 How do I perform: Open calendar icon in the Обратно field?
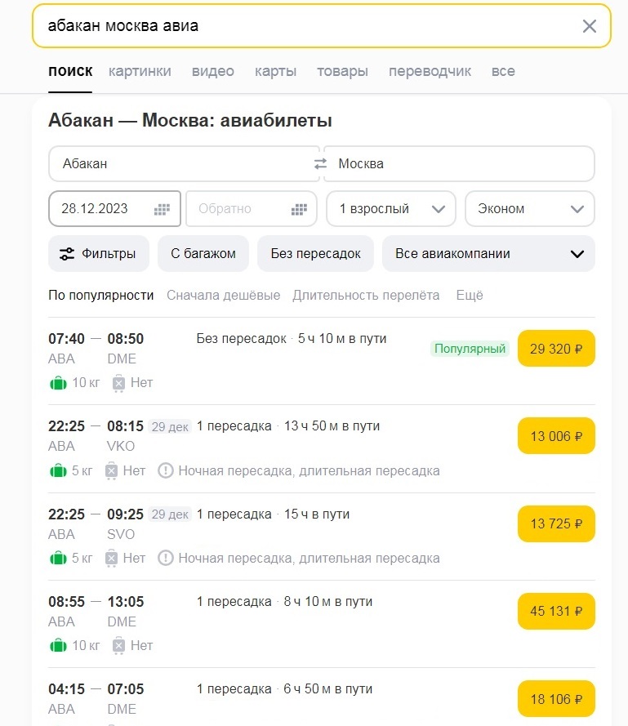pos(298,209)
